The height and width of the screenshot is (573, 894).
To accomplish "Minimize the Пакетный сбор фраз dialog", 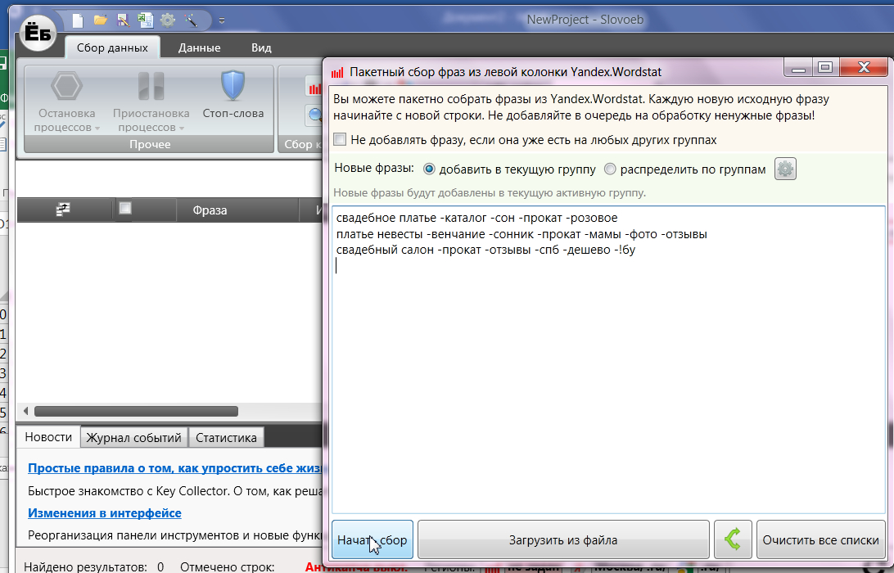I will click(798, 67).
